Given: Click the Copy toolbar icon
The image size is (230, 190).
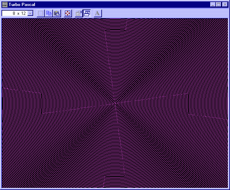Looking at the screenshot, I should (x=49, y=13).
